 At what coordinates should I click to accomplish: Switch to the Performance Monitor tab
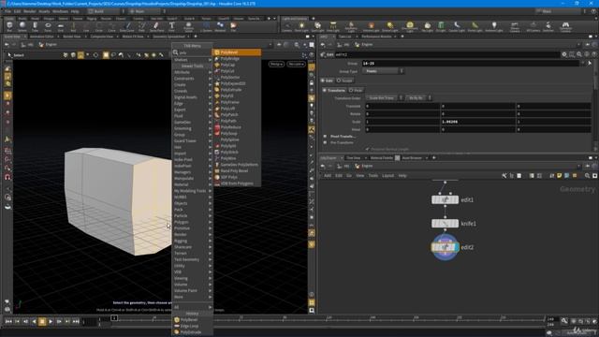click(376, 37)
